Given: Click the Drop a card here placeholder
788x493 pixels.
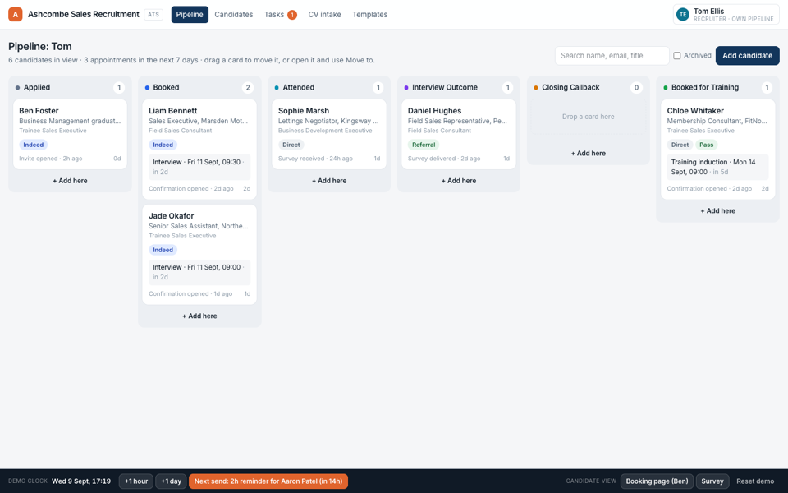Looking at the screenshot, I should coord(589,117).
